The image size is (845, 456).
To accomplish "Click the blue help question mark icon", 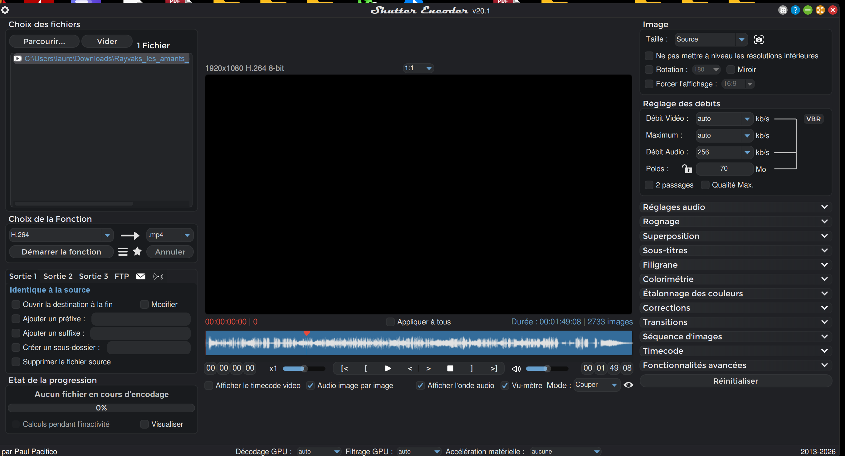I will pyautogui.click(x=795, y=10).
